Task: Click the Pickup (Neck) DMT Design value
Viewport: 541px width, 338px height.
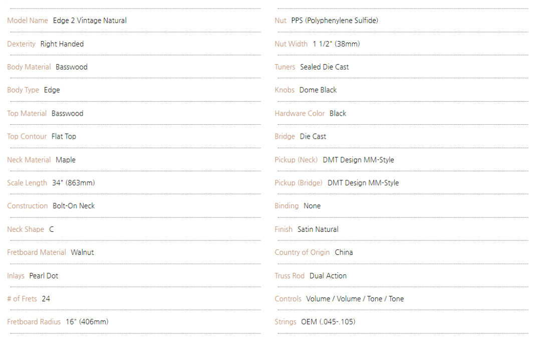Action: tap(359, 160)
